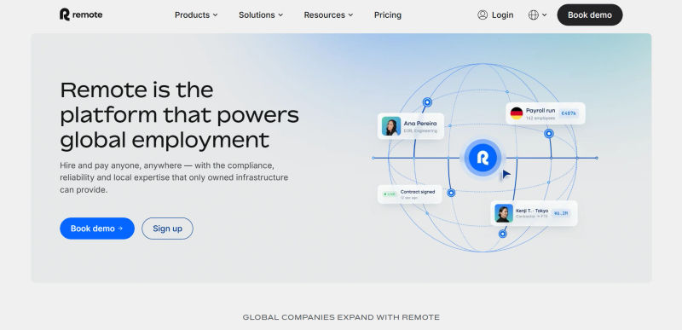The width and height of the screenshot is (682, 330).
Task: Click the Contract signed card
Action: (410, 194)
